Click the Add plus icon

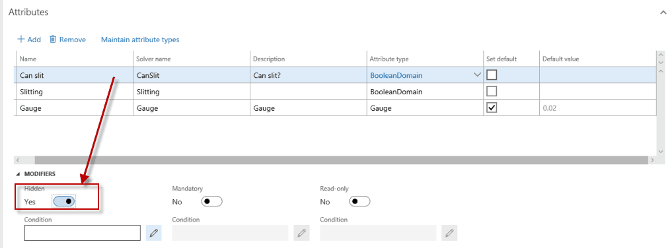point(20,40)
